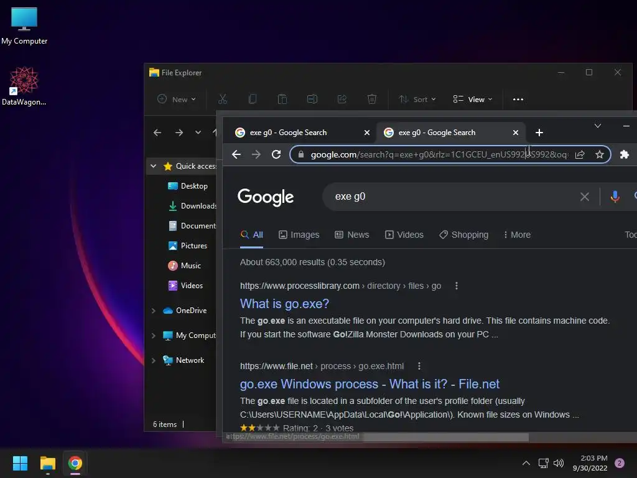Select Desktop in Quick access
This screenshot has height=478, width=637.
[187, 185]
